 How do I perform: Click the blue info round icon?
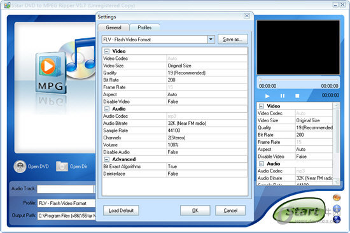click(337, 209)
